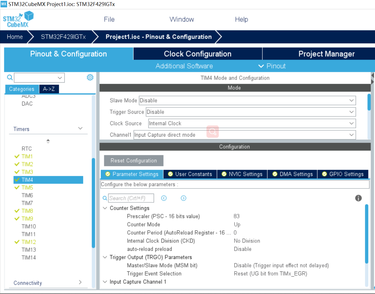Go to next search result arrow
The image size is (375, 294).
coord(184,198)
